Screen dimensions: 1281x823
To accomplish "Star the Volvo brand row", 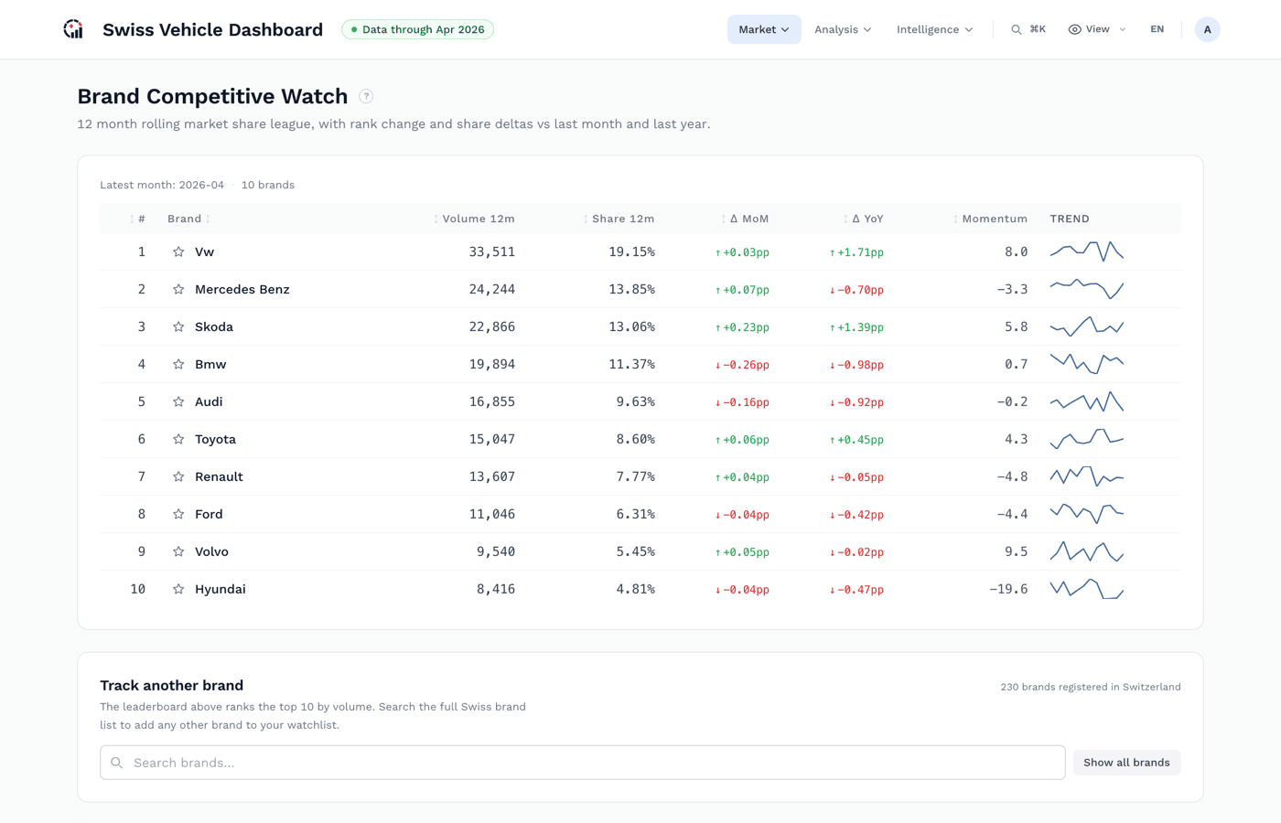I will point(178,551).
